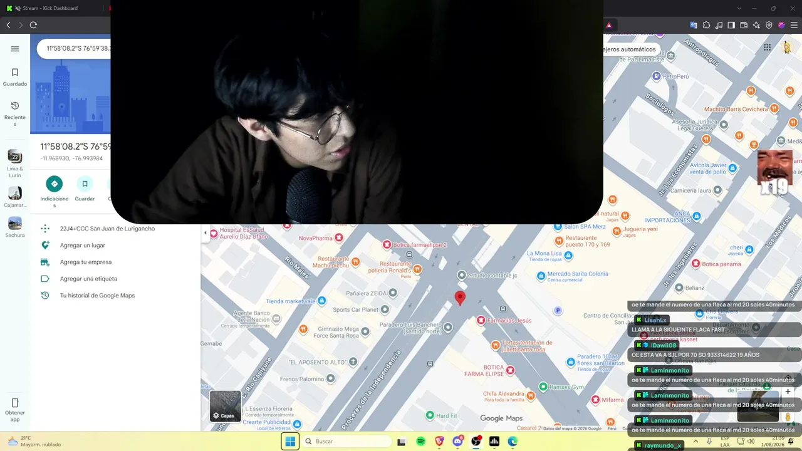Copy the plus code 22J4+CCC San Juan de Lurigancho
802x451 pixels.
[x=107, y=229]
